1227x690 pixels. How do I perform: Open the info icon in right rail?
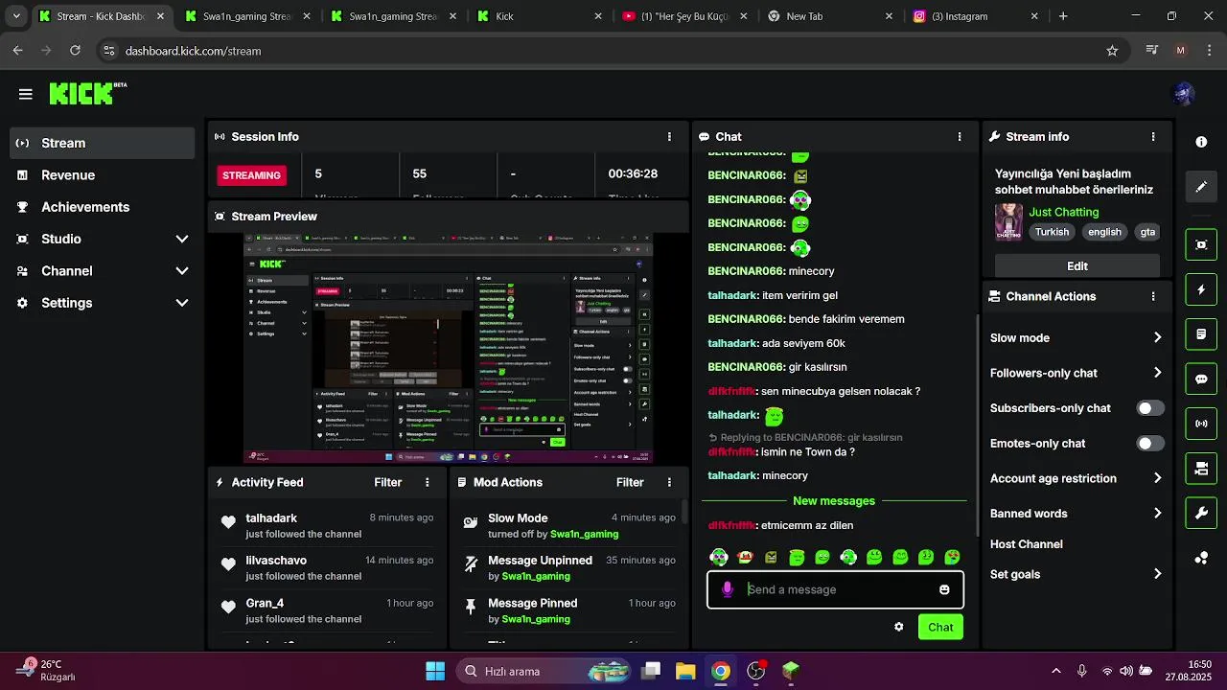(x=1201, y=142)
